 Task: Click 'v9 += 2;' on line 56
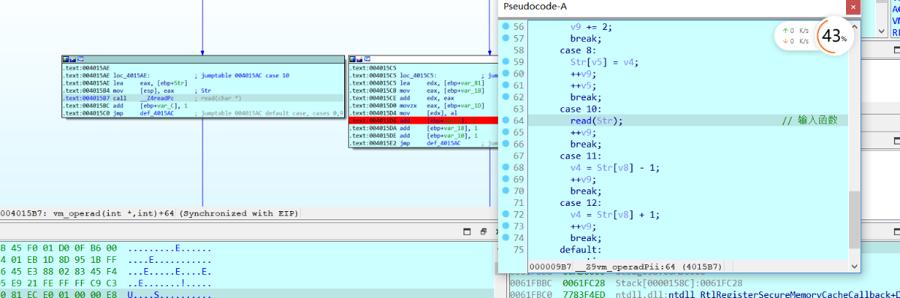point(591,27)
